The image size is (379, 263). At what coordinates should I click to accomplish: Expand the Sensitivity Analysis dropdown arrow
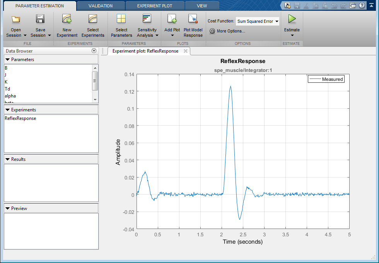157,36
